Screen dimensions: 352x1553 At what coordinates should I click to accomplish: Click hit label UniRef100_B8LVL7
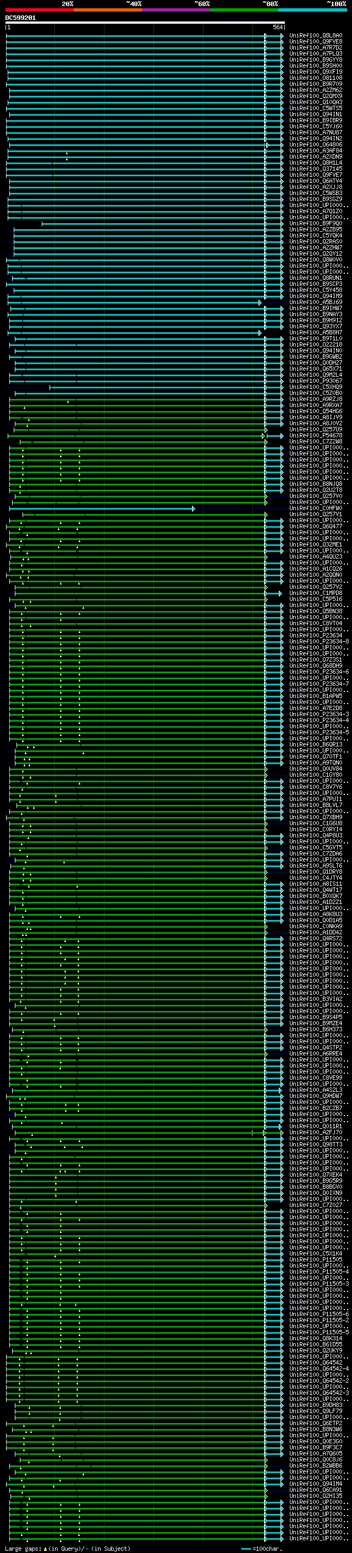316,805
